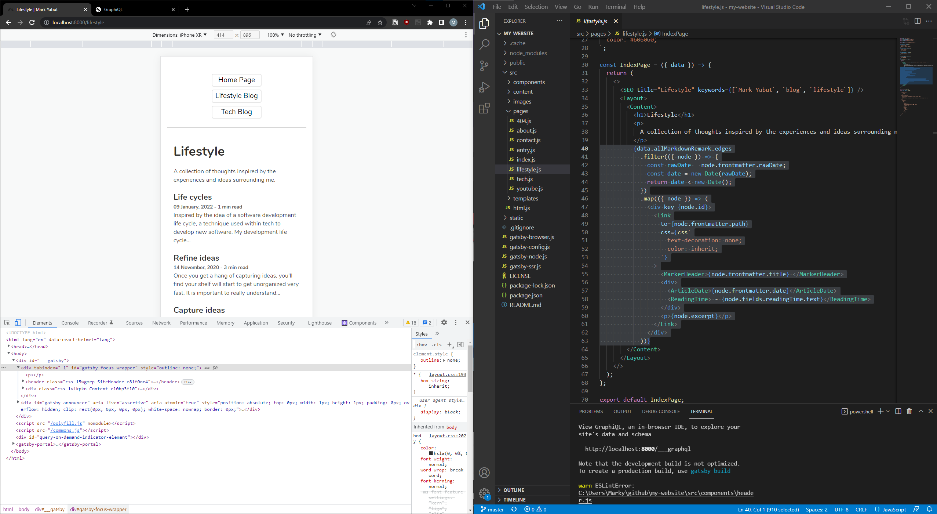This screenshot has width=937, height=514.
Task: Expand the components folder
Action: [529, 82]
